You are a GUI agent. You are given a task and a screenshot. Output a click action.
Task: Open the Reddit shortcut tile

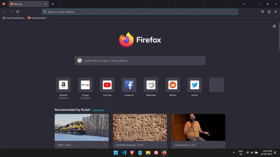(173, 85)
